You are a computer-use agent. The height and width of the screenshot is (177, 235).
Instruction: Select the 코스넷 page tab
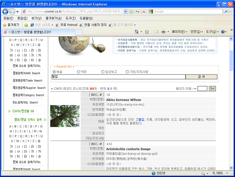[x=39, y=32]
